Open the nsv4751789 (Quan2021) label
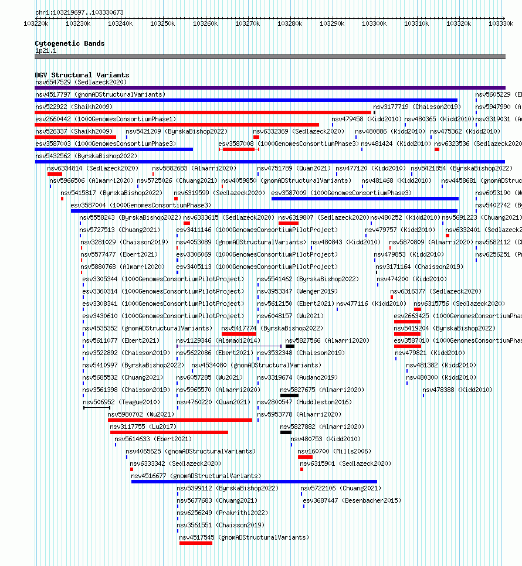Image resolution: width=522 pixels, height=566 pixels. click(x=294, y=168)
